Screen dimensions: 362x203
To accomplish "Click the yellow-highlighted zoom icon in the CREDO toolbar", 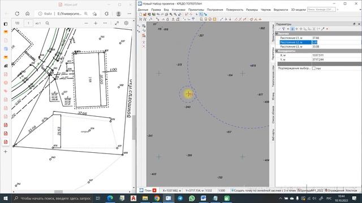I will tap(214, 19).
